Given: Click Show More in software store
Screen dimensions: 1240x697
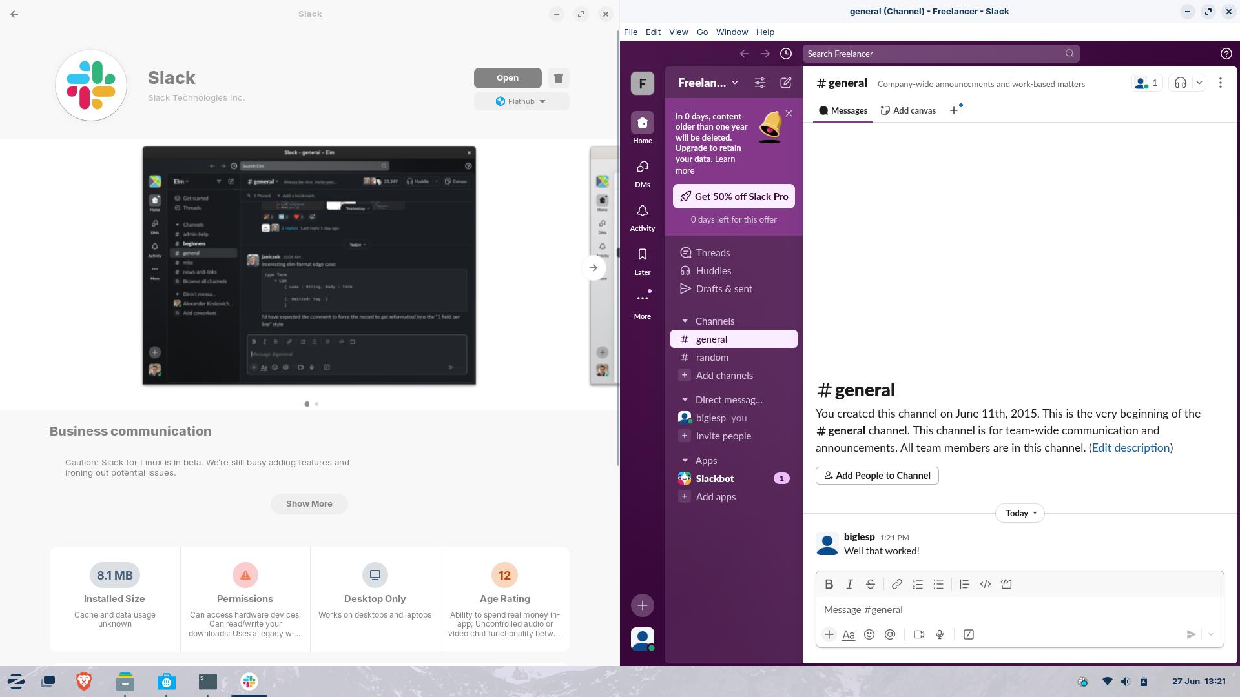Looking at the screenshot, I should tap(309, 504).
